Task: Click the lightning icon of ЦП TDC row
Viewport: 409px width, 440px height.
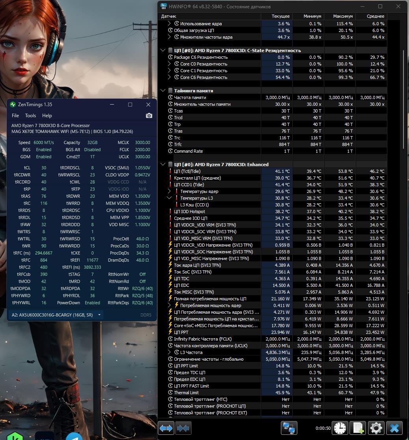Action: coord(170,278)
